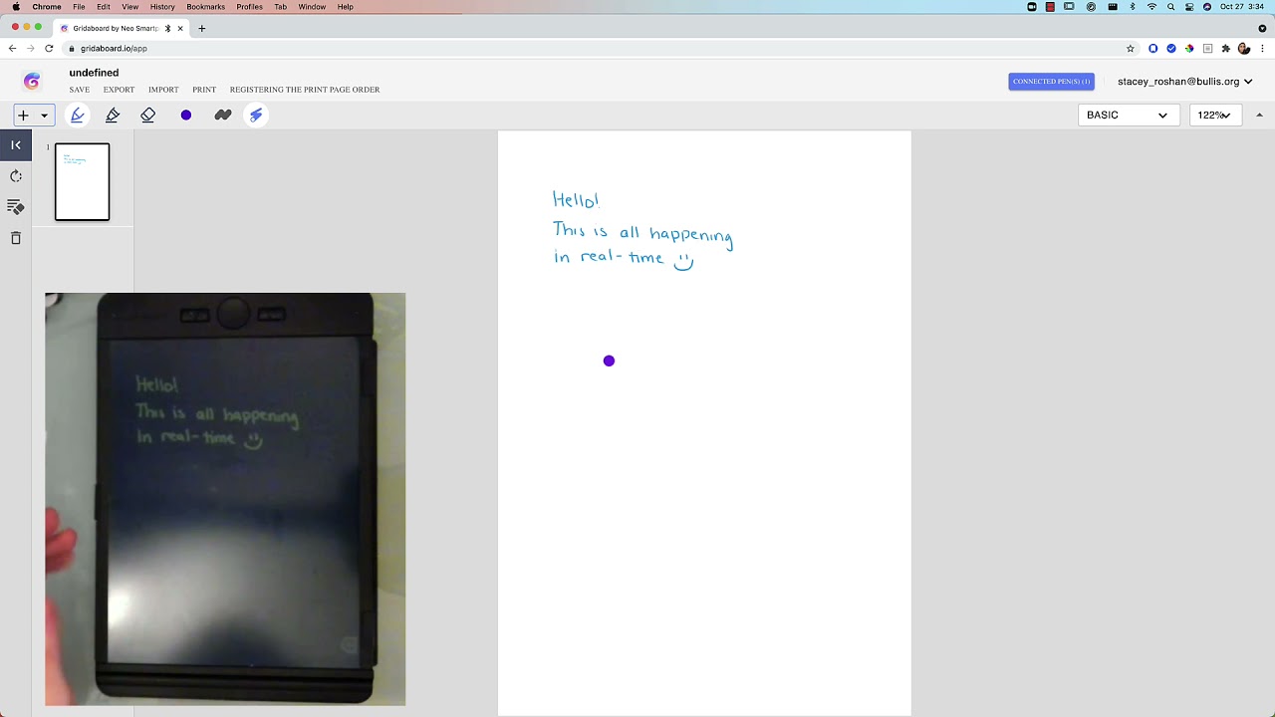Image resolution: width=1275 pixels, height=717 pixels.
Task: Open the History menu
Action: [x=162, y=7]
